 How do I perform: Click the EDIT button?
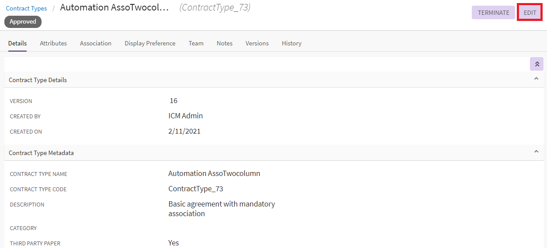(x=530, y=13)
